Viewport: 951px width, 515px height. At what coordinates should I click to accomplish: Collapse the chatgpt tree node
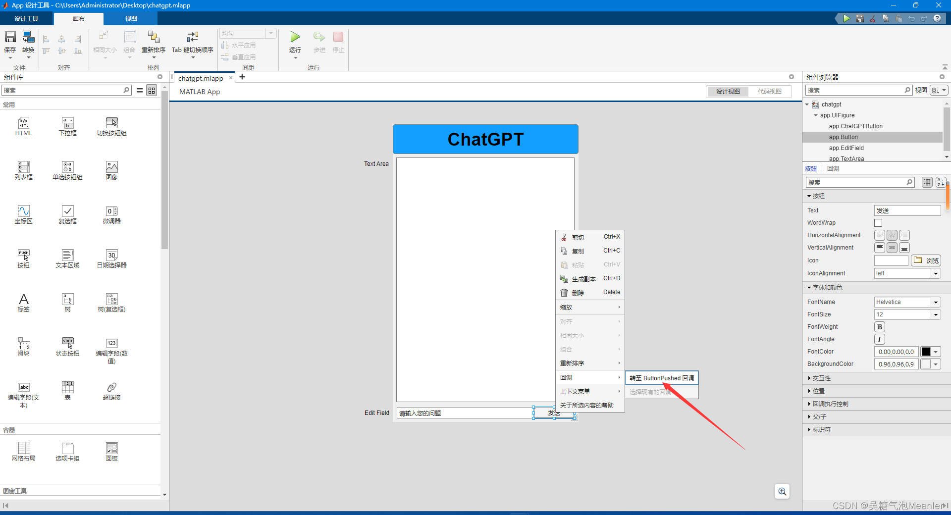807,104
